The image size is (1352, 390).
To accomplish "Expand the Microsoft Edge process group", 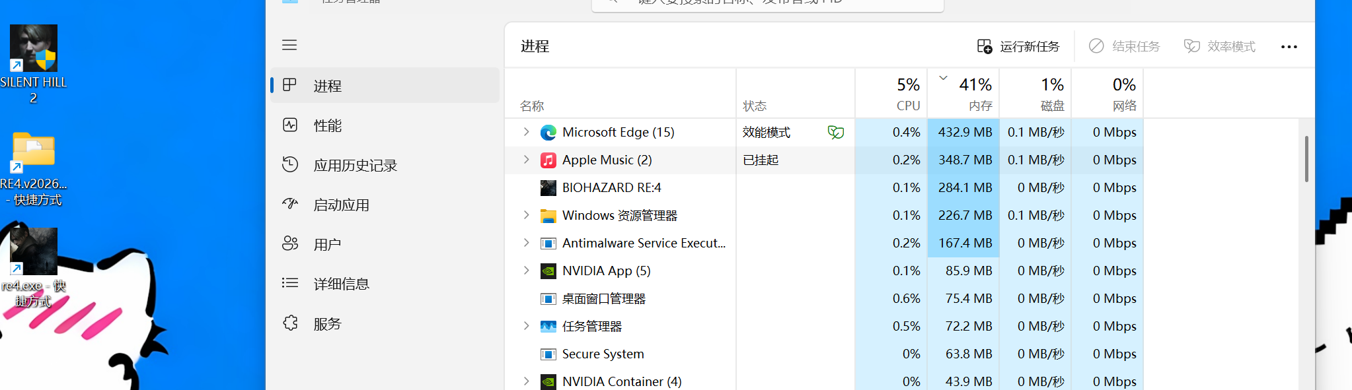I will pos(526,132).
